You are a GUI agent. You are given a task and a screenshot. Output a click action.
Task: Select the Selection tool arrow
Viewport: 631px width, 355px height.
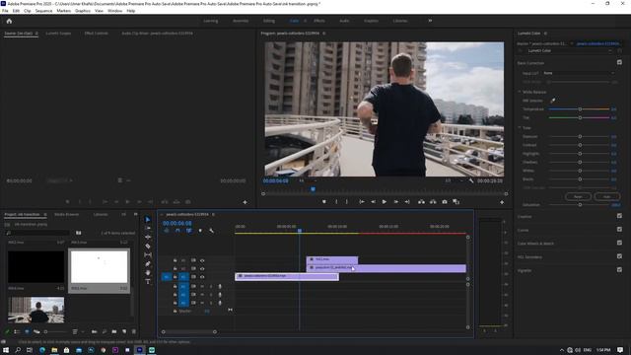[x=147, y=219]
